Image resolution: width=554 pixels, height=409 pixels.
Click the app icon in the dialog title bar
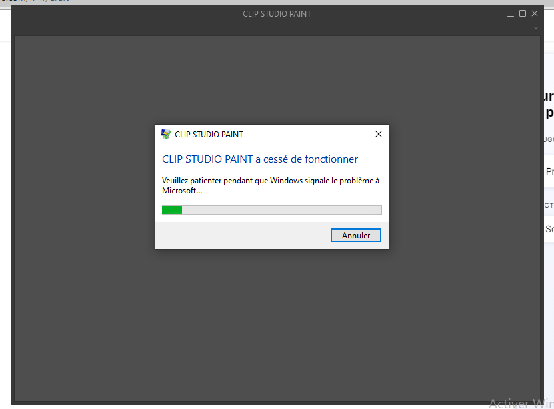(x=166, y=134)
